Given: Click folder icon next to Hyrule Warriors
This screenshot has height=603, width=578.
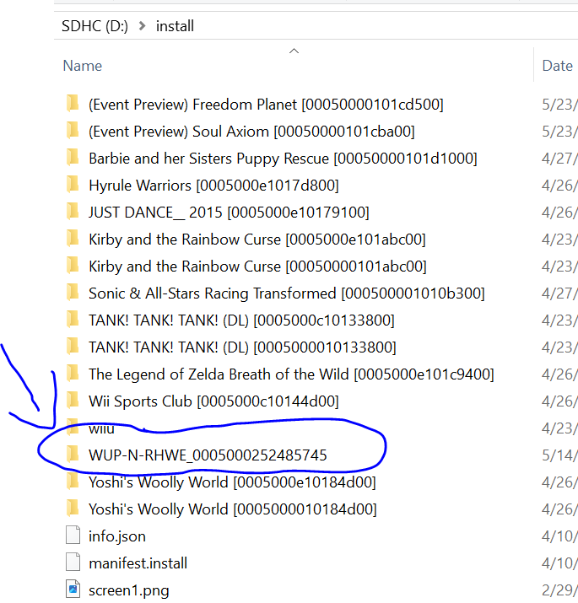Looking at the screenshot, I should click(73, 185).
